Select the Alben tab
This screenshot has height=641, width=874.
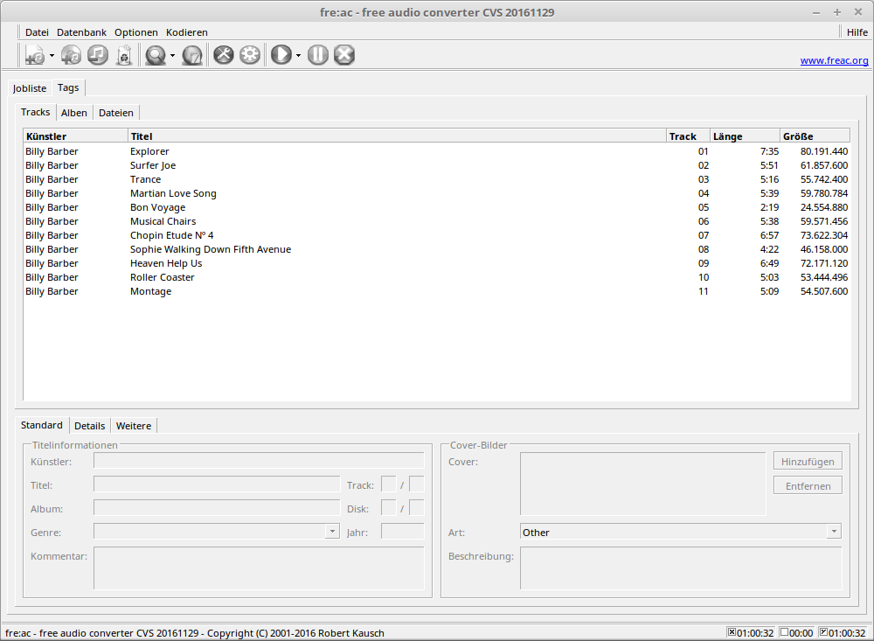pos(74,113)
